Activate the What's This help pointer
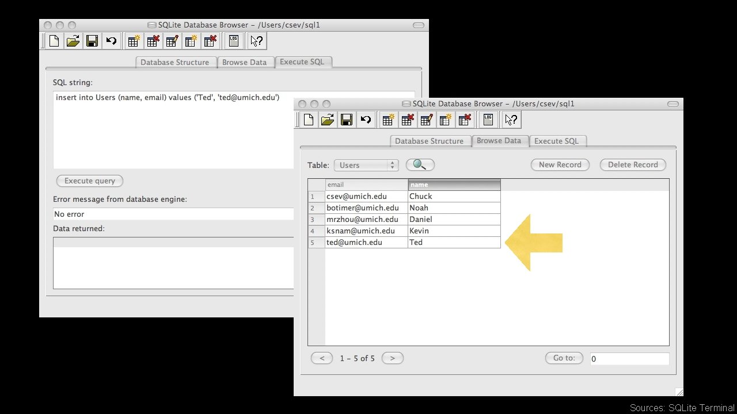The width and height of the screenshot is (737, 414). (511, 119)
